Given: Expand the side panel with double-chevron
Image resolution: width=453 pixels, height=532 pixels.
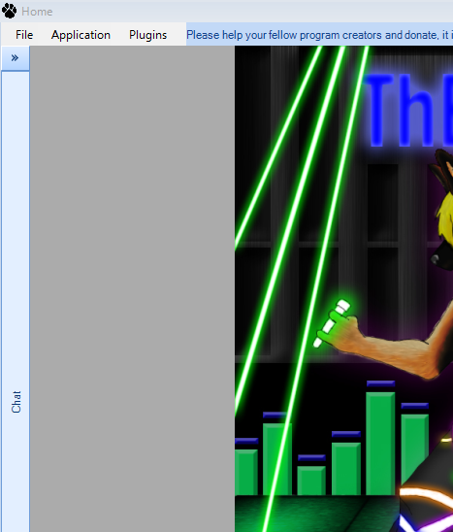Looking at the screenshot, I should pyautogui.click(x=15, y=58).
